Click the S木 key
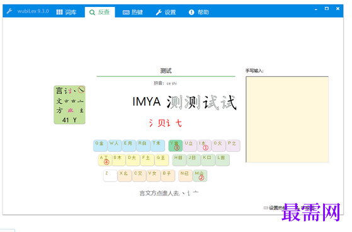The height and width of the screenshot is (232, 352). pyautogui.click(x=119, y=160)
